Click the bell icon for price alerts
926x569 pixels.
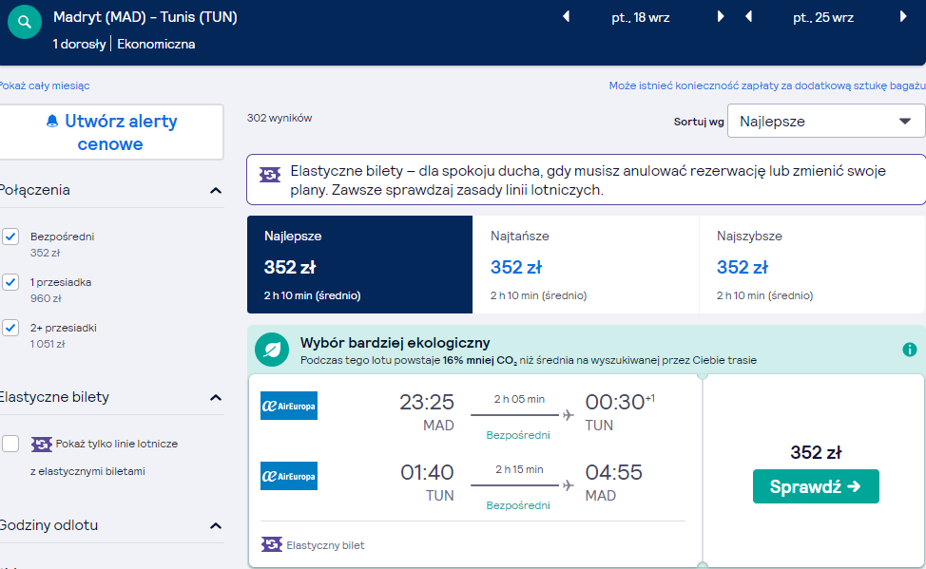(x=52, y=121)
